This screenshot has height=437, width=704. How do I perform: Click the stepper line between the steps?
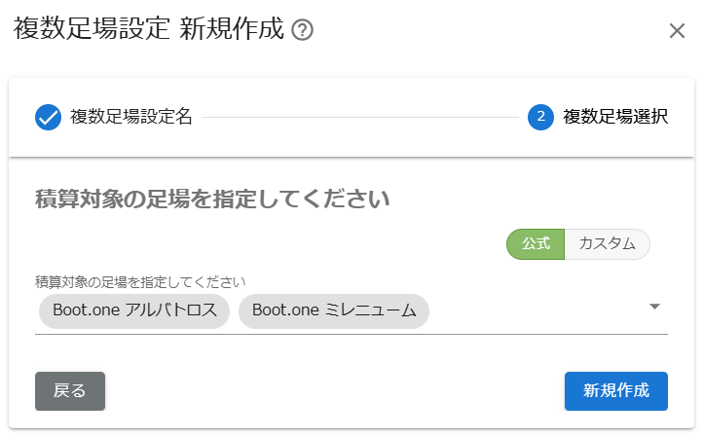tap(360, 118)
